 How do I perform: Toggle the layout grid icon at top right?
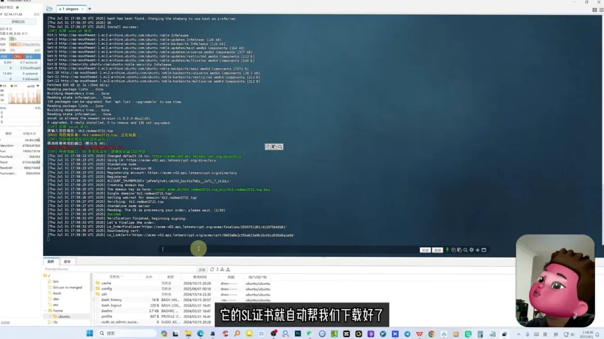tap(595, 9)
